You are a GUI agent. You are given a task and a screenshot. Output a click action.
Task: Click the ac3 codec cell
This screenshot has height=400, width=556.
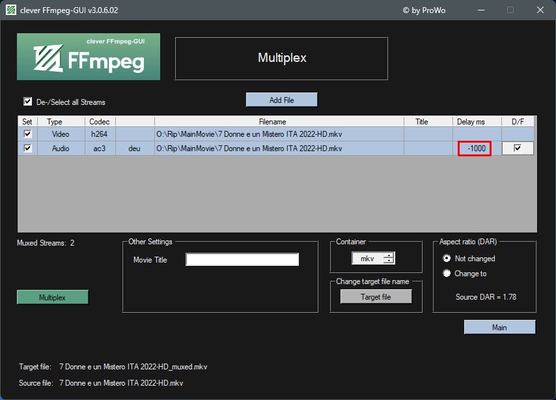tap(100, 149)
